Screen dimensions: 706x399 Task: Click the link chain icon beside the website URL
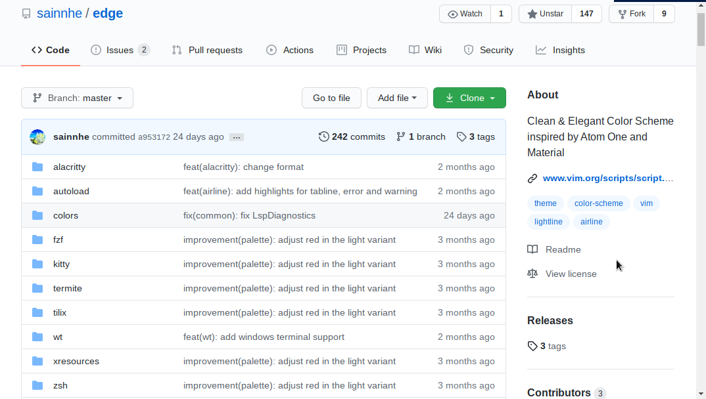[x=532, y=178]
